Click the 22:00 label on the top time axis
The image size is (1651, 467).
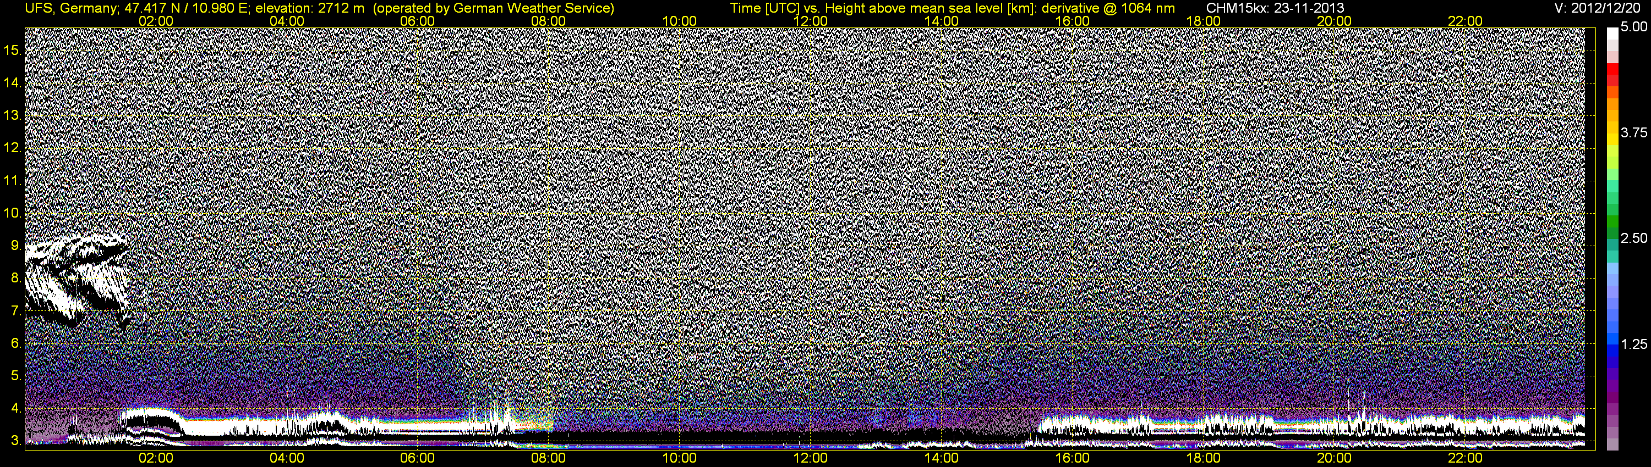(1465, 21)
